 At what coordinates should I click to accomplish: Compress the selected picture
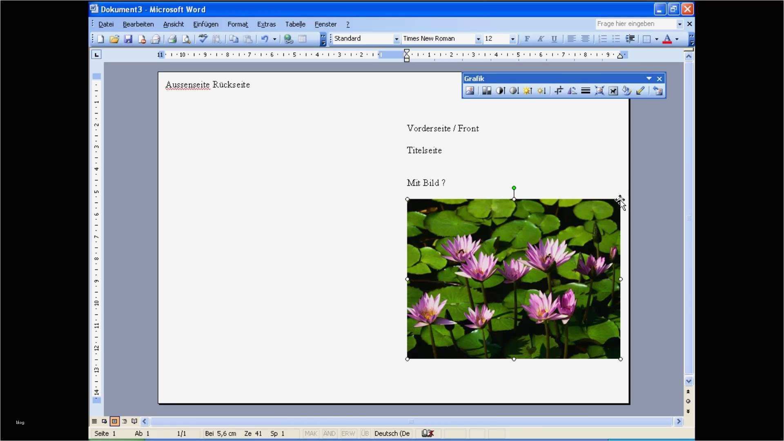599,91
